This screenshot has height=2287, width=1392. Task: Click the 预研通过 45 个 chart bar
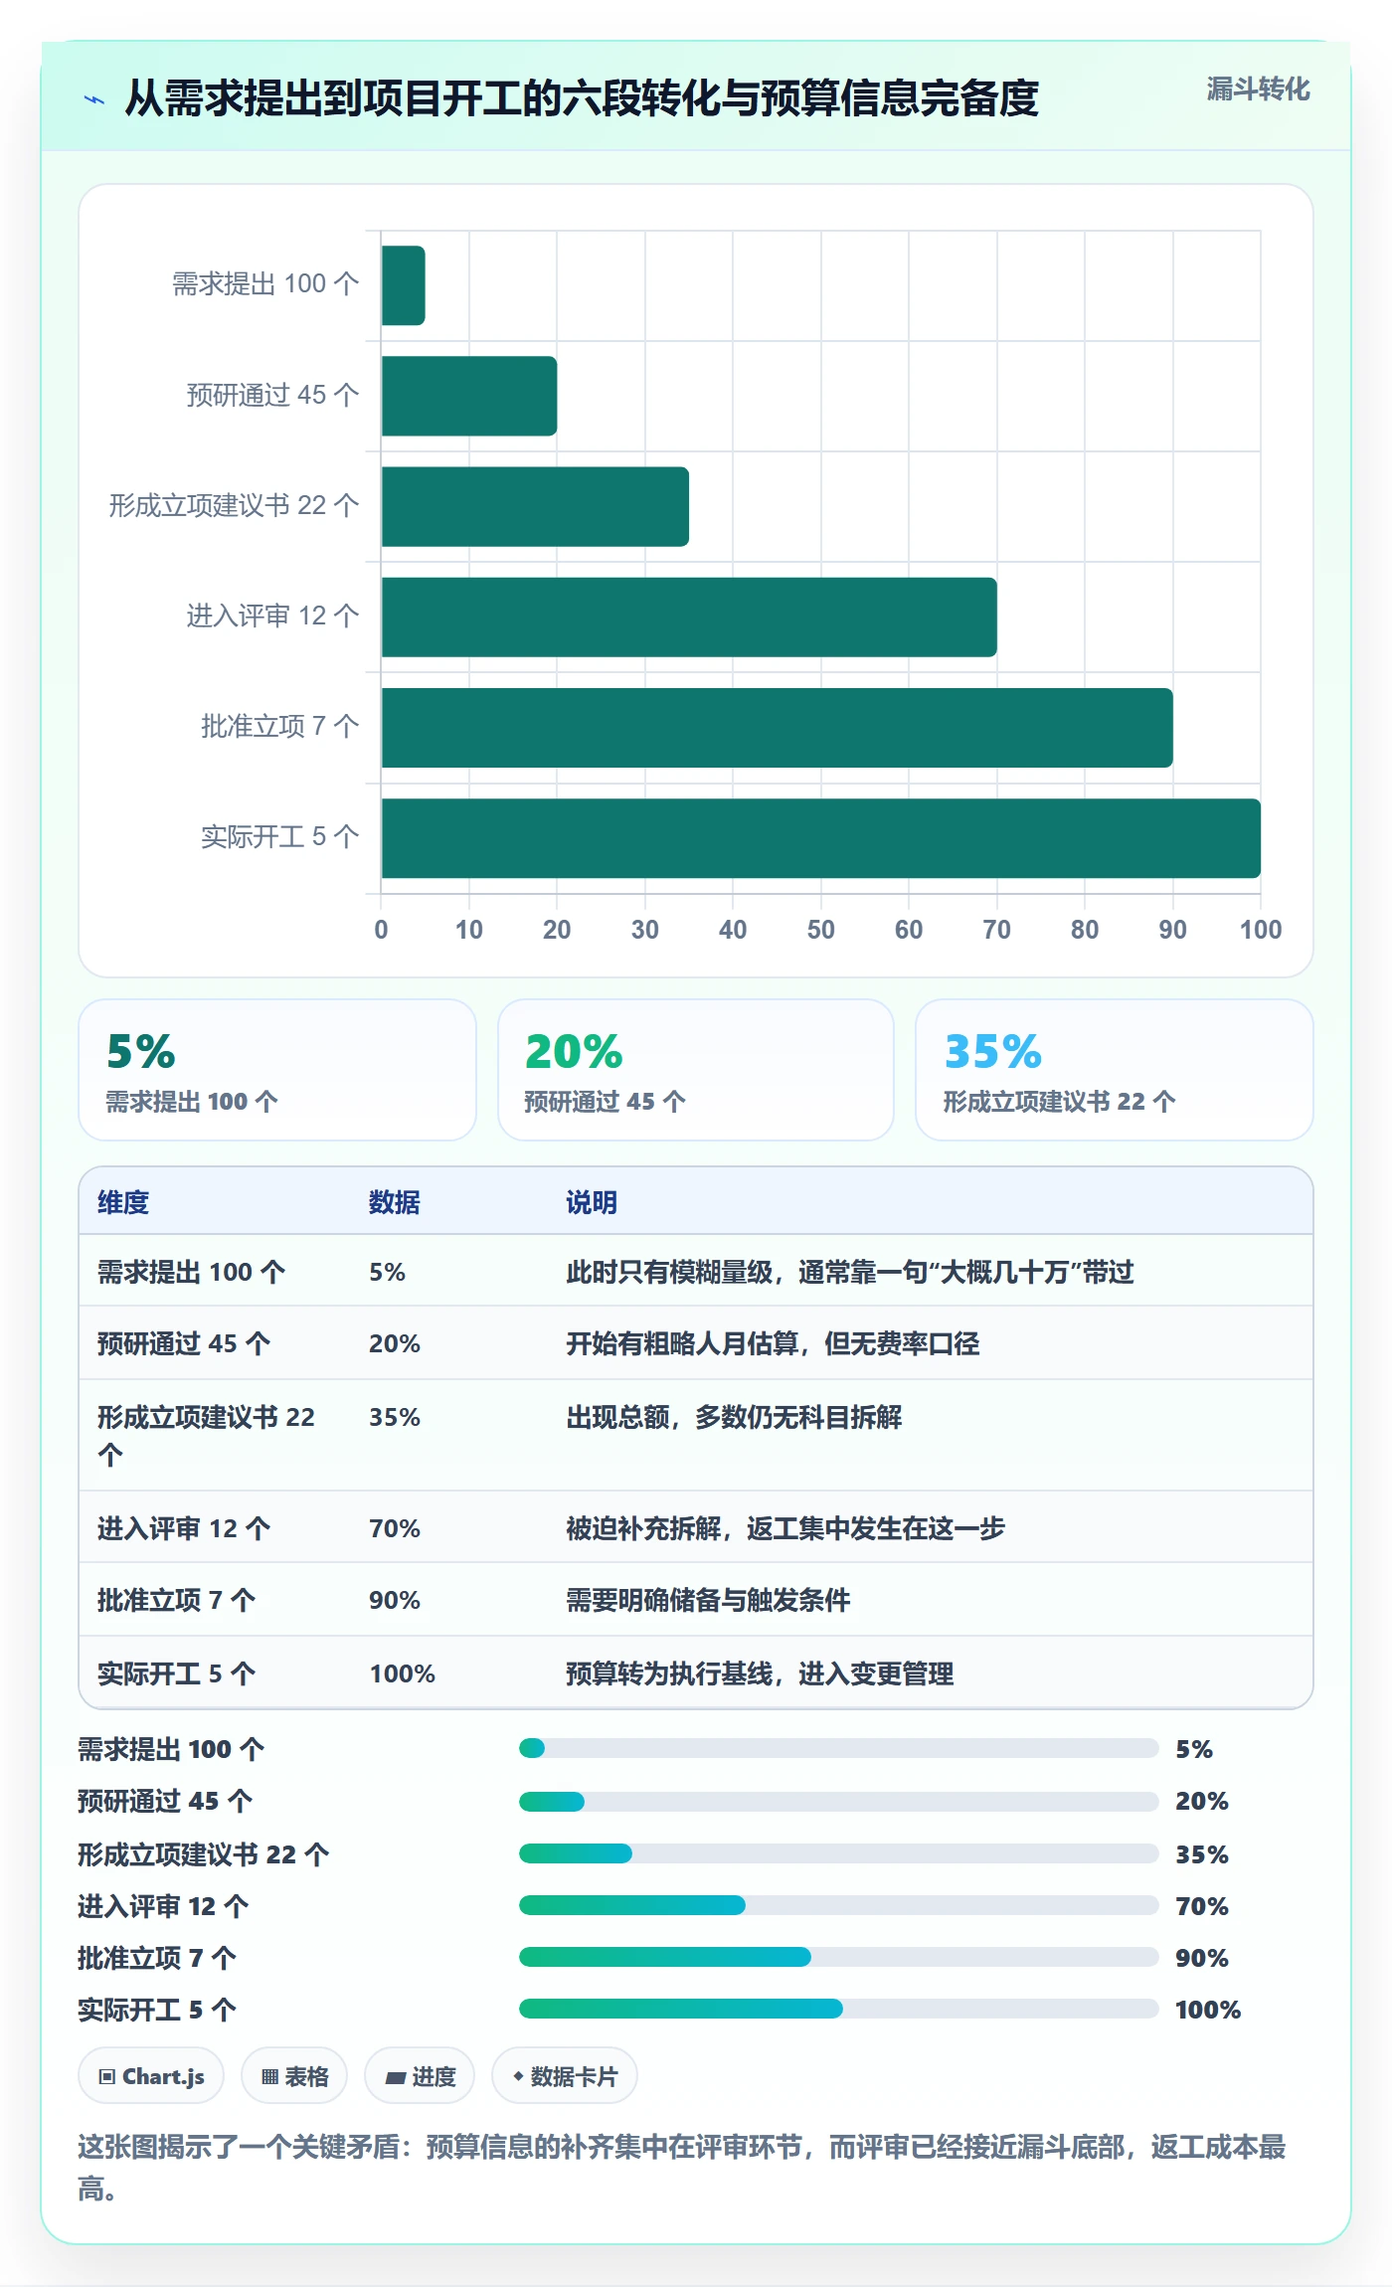point(469,396)
